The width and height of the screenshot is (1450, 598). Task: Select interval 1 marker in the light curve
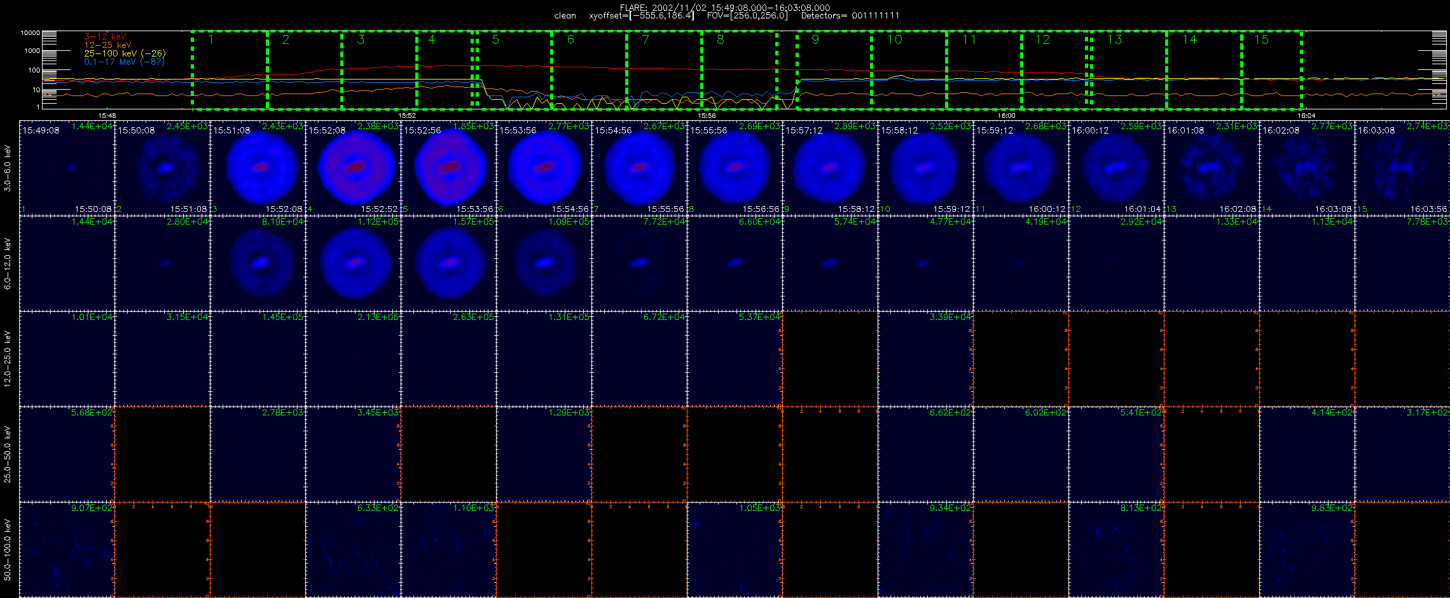[x=211, y=39]
